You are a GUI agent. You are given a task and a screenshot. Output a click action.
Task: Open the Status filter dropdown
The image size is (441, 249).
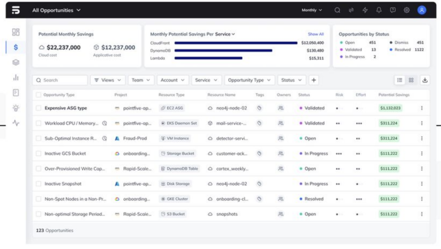pyautogui.click(x=292, y=80)
